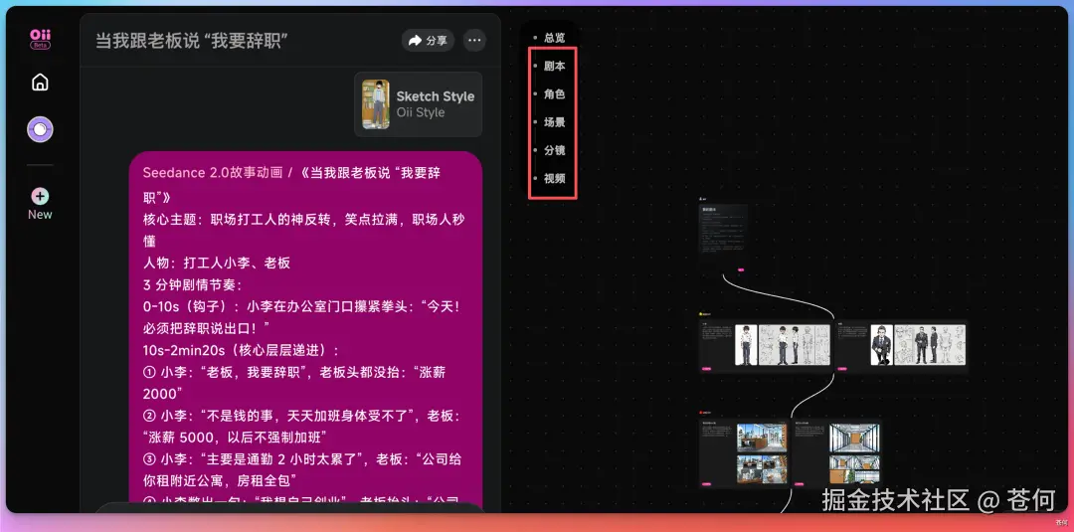Image resolution: width=1074 pixels, height=532 pixels.
Task: Select 小李 character turnaround sketch sheet
Action: tap(795, 344)
